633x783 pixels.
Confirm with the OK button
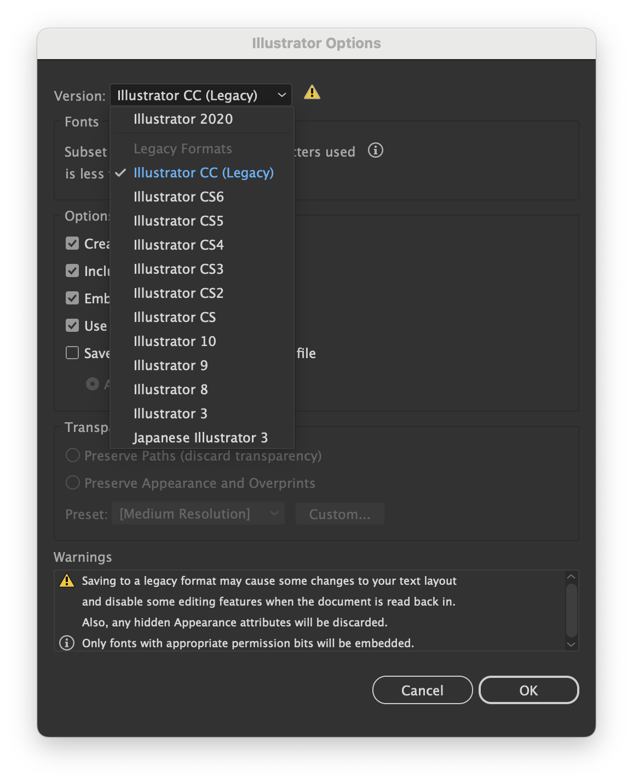click(x=528, y=690)
